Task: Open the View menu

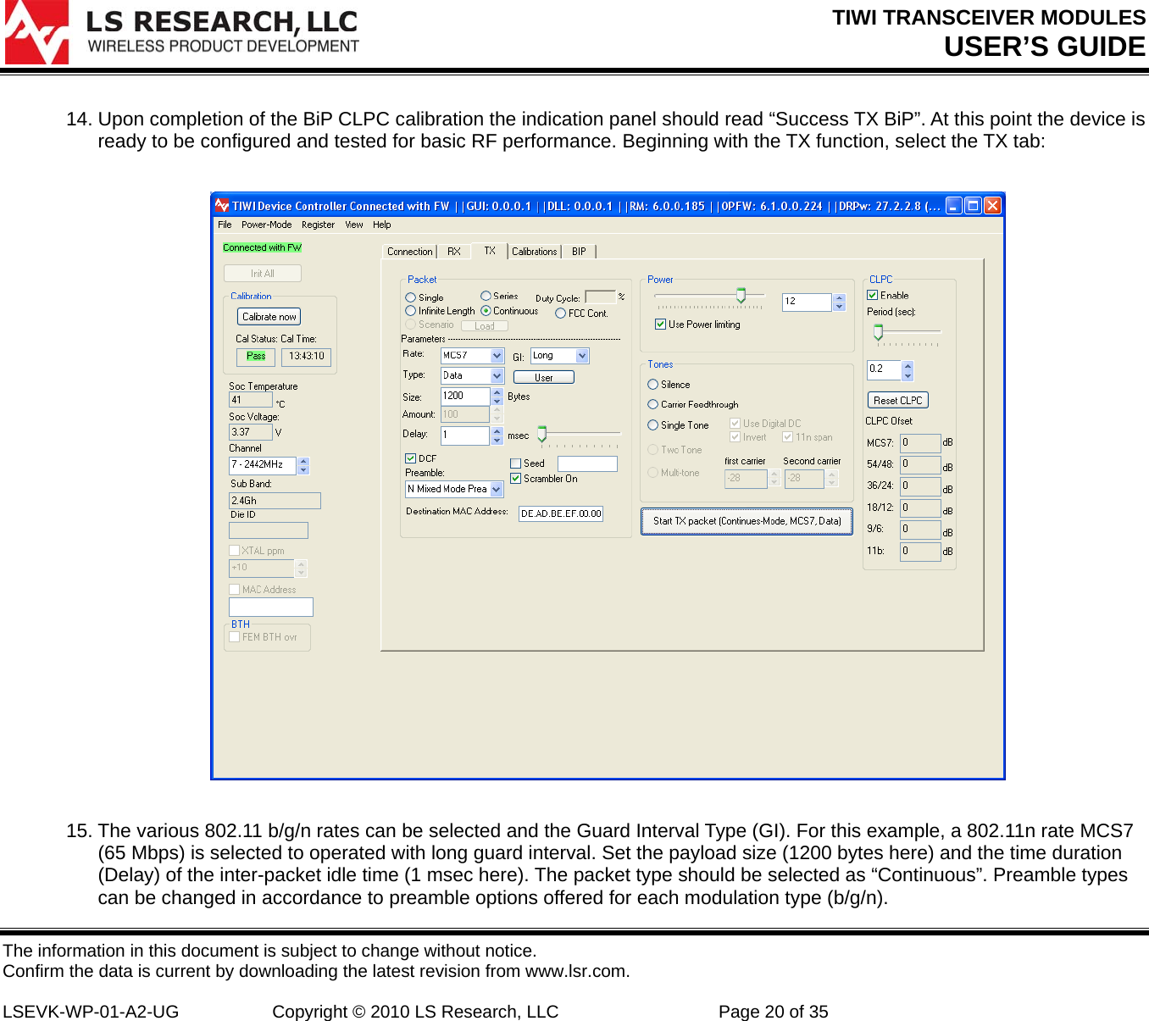Action: 354,225
